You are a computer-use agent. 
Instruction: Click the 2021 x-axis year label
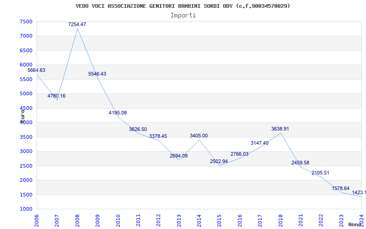coord(301,220)
